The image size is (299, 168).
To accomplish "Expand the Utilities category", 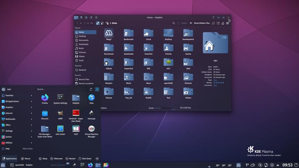I will click(17, 143).
